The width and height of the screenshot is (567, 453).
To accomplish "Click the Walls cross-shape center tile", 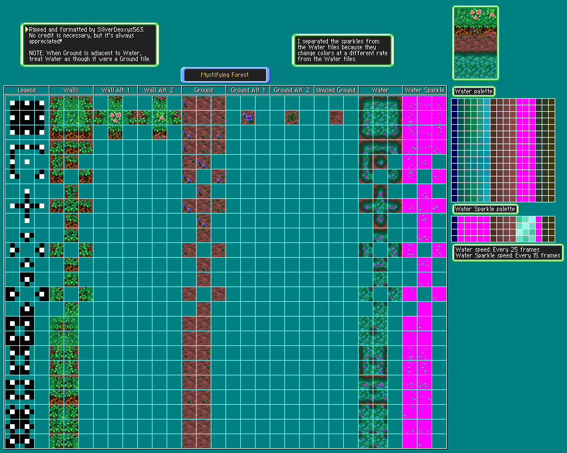I will 71,206.
